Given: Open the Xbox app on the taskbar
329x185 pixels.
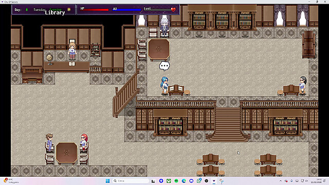Looking at the screenshot, I should [x=169, y=181].
